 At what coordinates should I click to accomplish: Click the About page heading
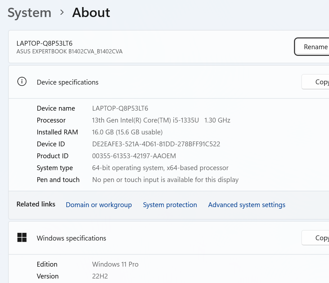91,13
